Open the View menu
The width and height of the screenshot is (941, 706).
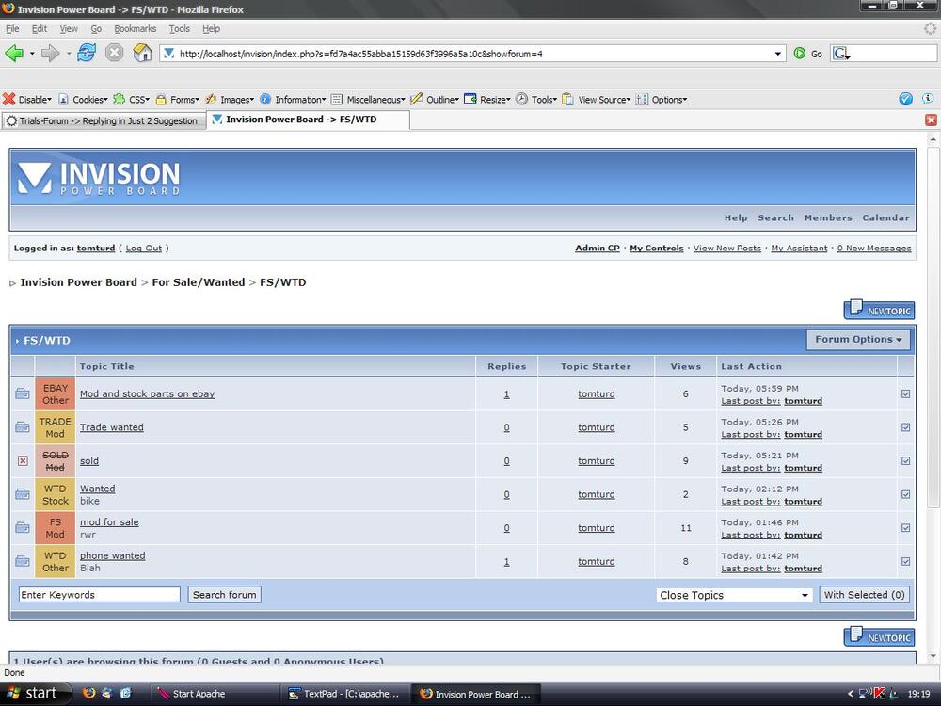[69, 28]
